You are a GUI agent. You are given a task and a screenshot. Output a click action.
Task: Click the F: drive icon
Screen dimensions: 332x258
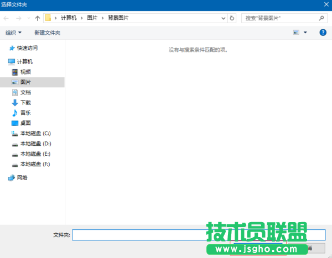pos(15,165)
